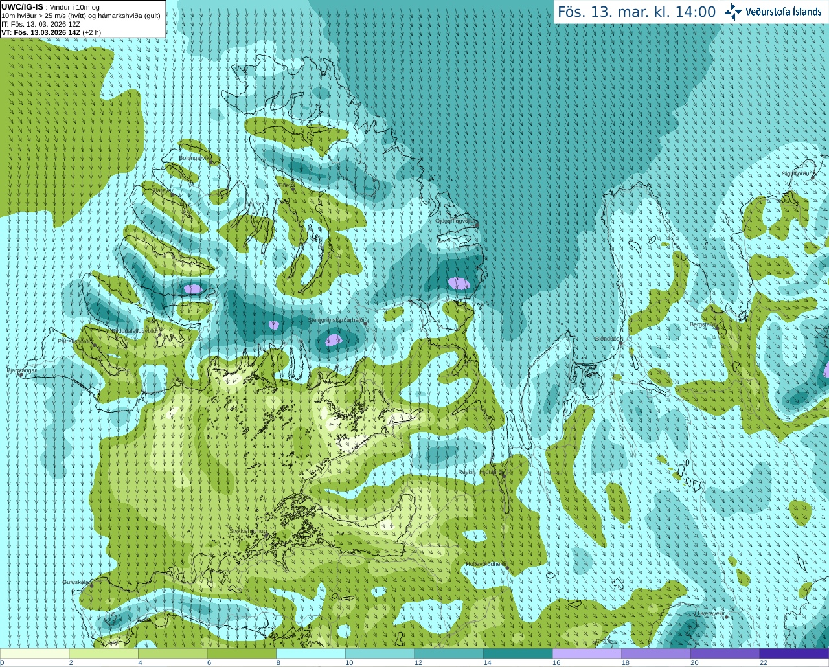
Task: Click the lilac wind maximum south of Gjögurflugvöllur
Action: (459, 283)
